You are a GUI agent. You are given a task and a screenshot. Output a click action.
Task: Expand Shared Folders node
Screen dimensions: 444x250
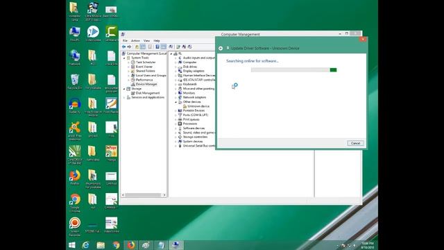[x=128, y=71]
